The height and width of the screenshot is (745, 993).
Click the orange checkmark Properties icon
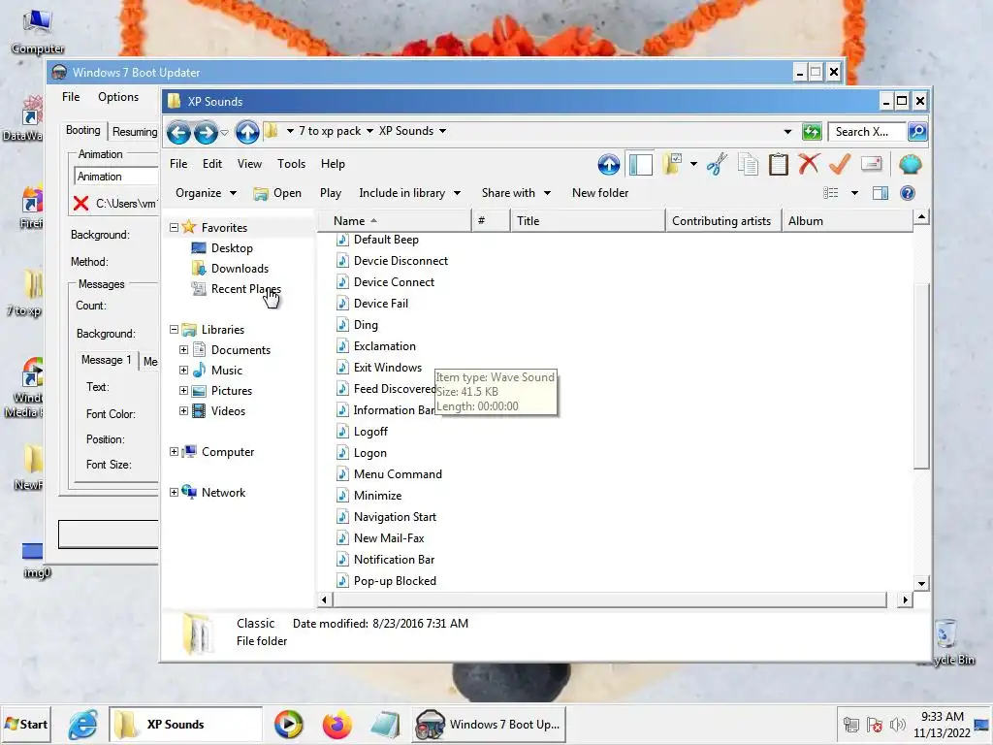click(x=840, y=164)
